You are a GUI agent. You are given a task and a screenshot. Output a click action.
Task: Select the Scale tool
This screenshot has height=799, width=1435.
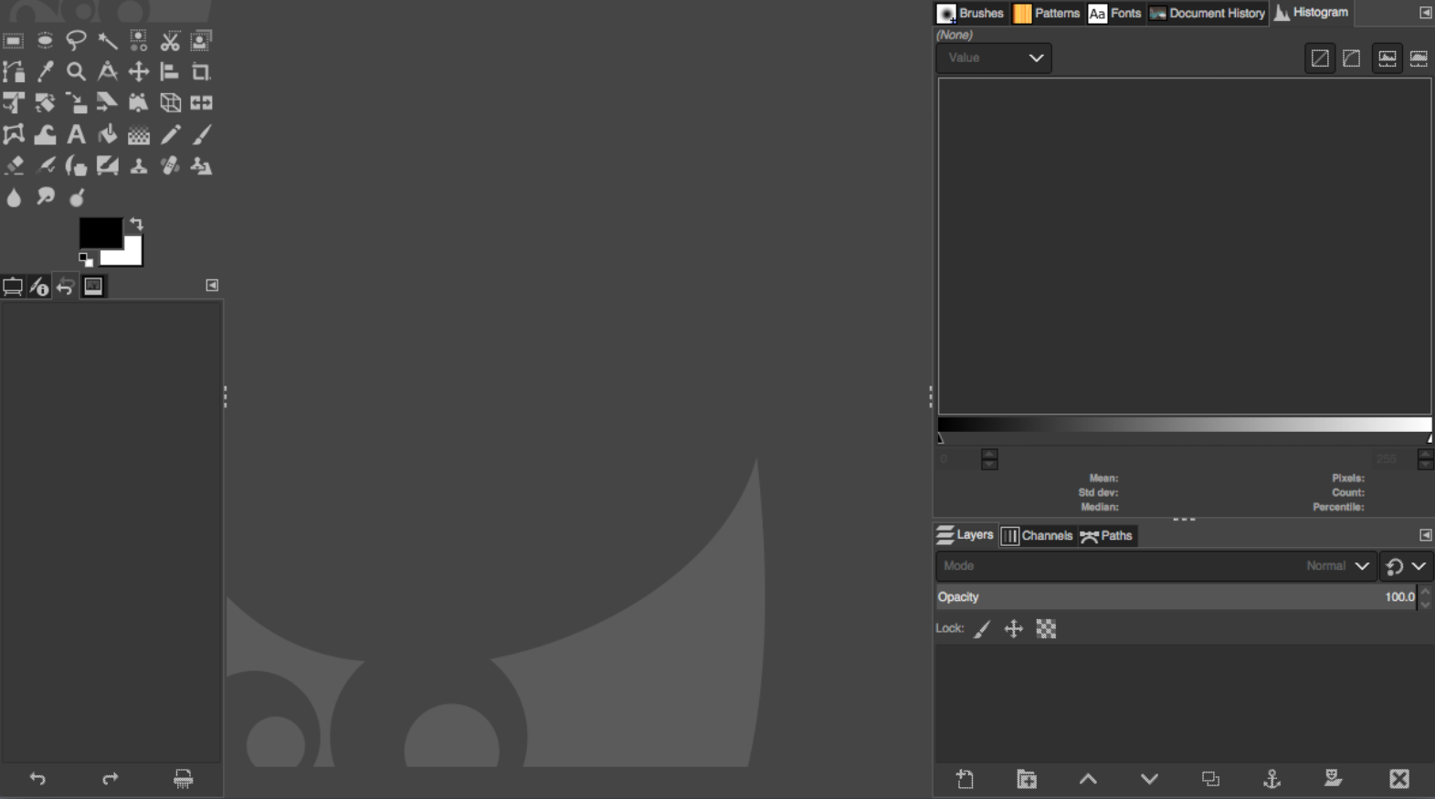click(x=76, y=103)
